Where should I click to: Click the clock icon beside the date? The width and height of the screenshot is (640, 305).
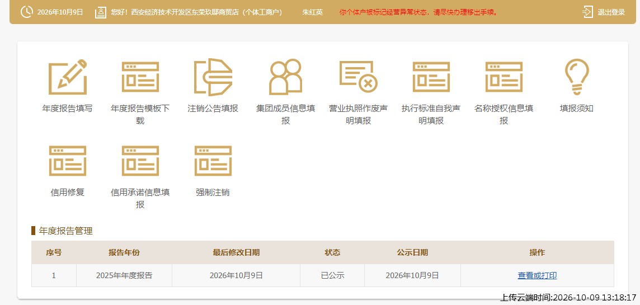click(x=26, y=12)
